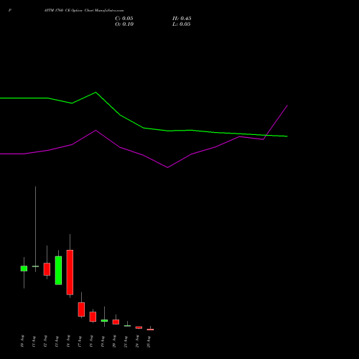Click the 10 Aug date axis label
The image size is (359, 359).
(22, 341)
